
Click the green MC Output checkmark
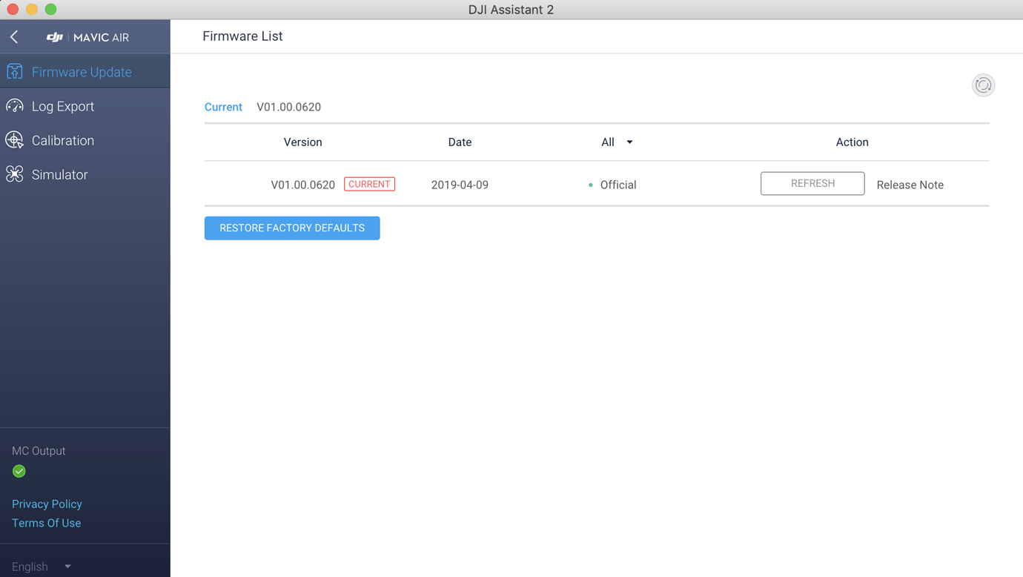[x=19, y=471]
